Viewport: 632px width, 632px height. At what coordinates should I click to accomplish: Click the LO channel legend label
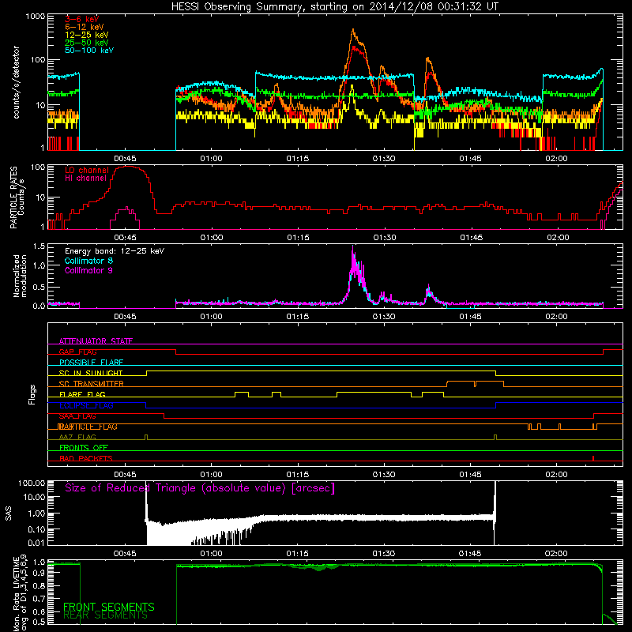click(x=87, y=171)
